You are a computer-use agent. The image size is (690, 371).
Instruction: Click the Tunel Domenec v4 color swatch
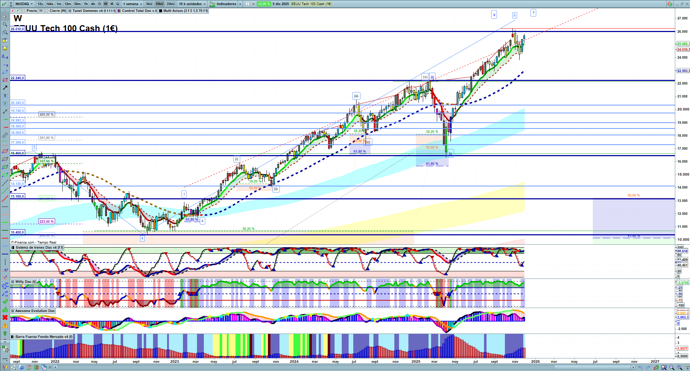tap(70, 11)
